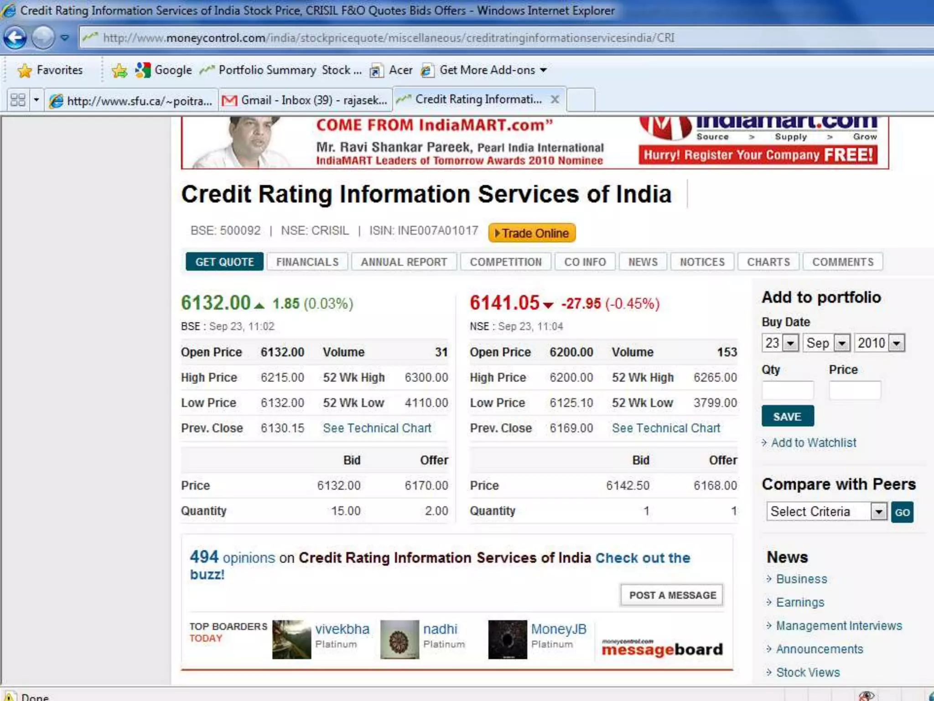
Task: Switch to the FINANCIALS tab
Action: point(307,262)
